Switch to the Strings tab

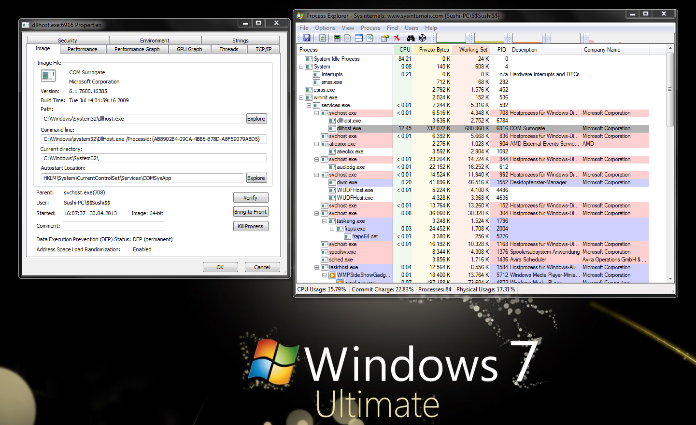coord(241,41)
